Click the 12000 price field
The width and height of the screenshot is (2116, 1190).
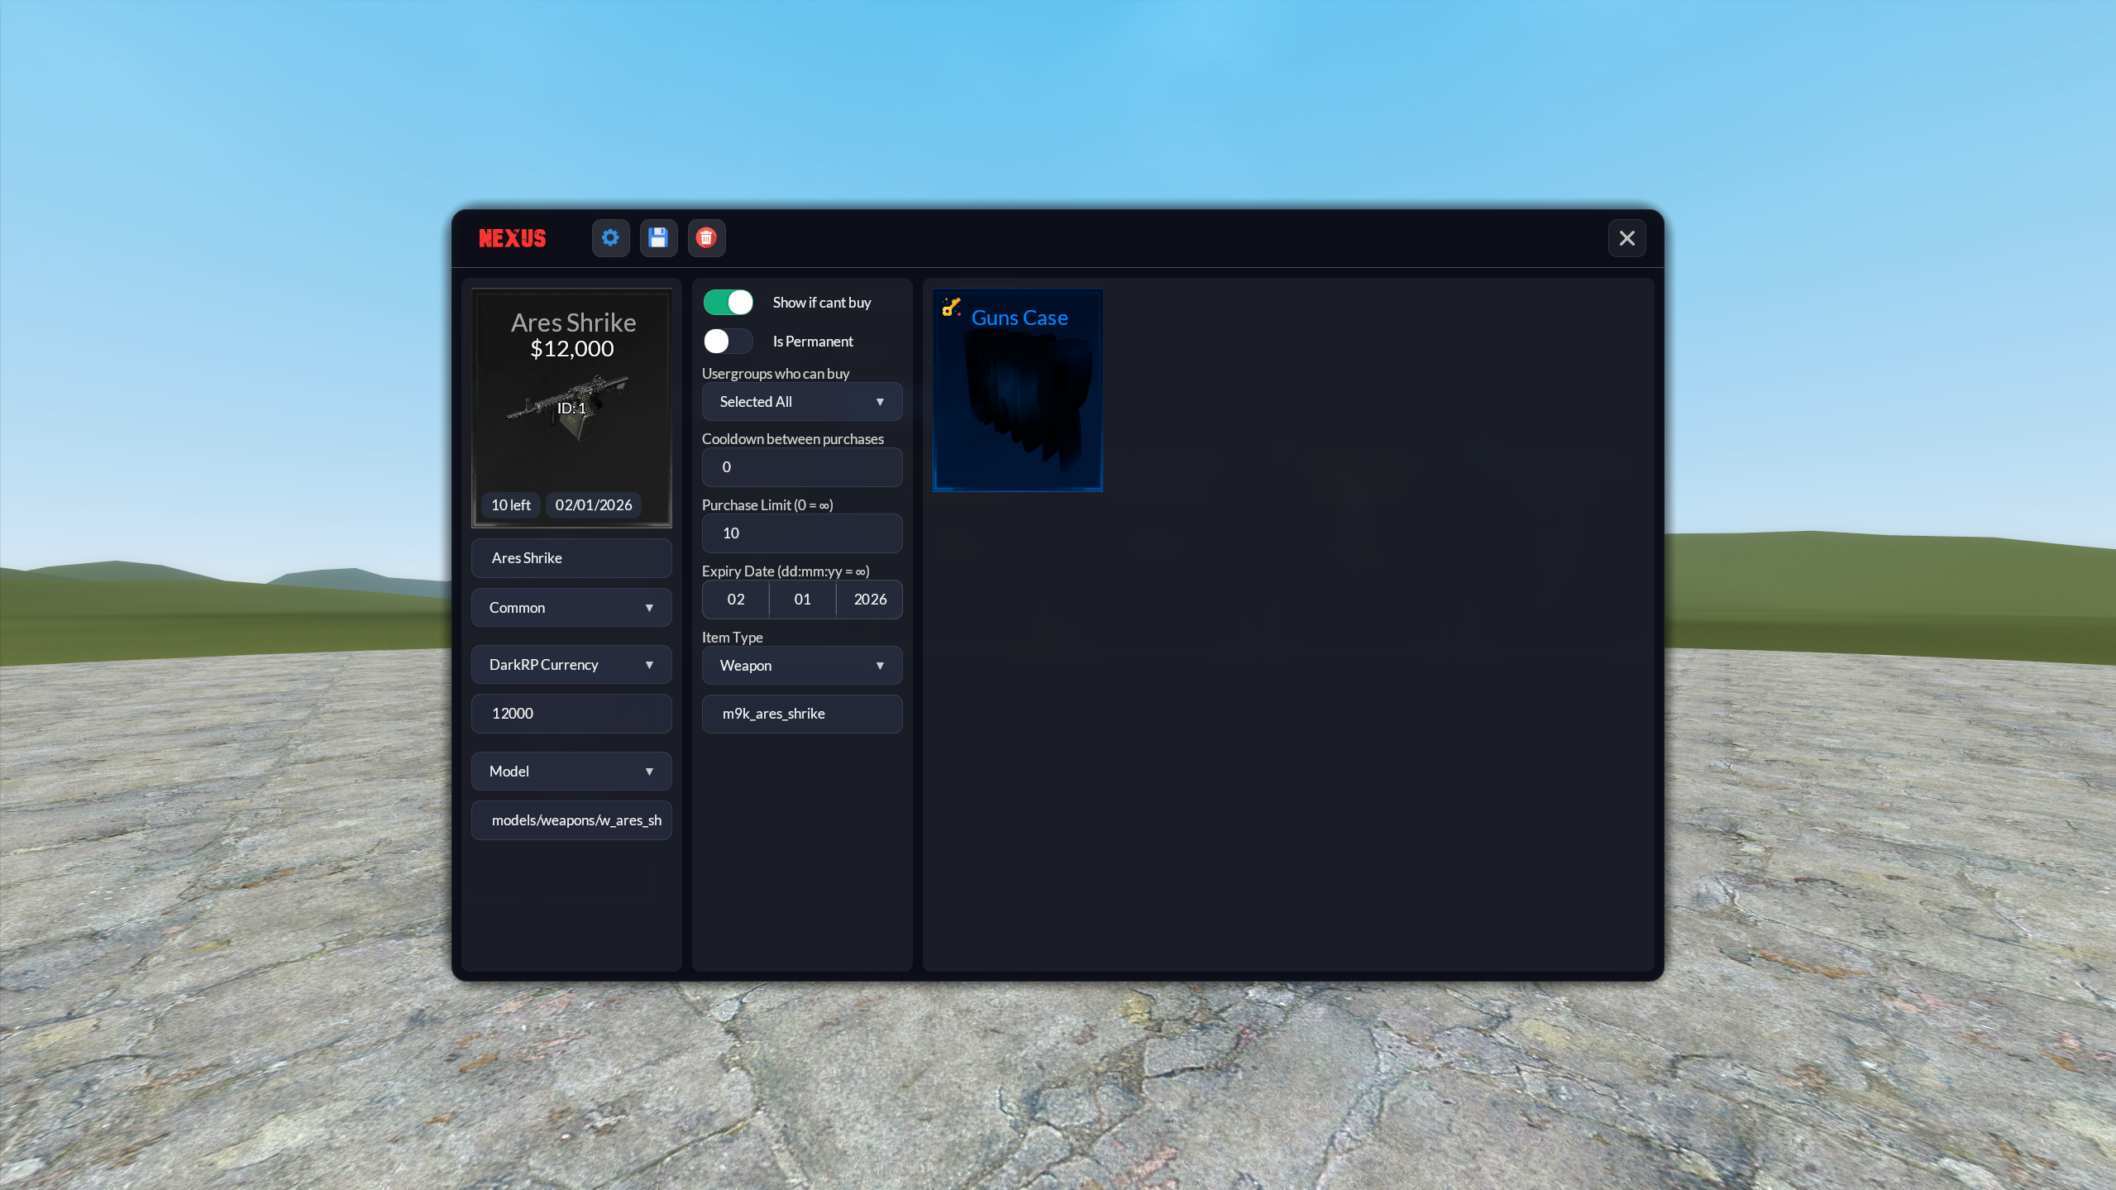(x=571, y=714)
